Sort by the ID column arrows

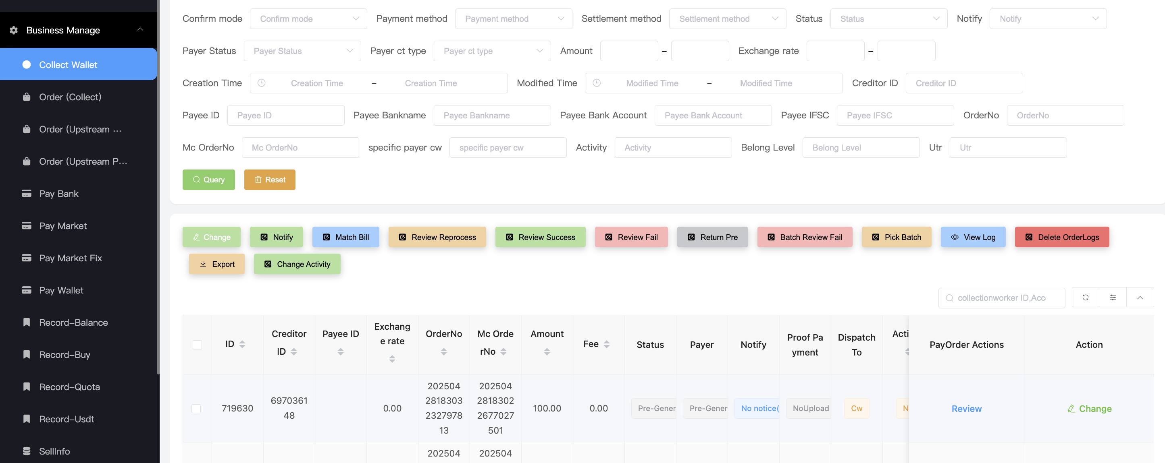click(242, 344)
